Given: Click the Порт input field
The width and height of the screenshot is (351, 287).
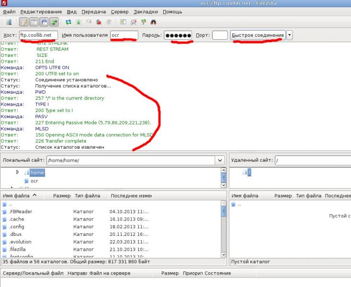Looking at the screenshot, I should pos(220,35).
